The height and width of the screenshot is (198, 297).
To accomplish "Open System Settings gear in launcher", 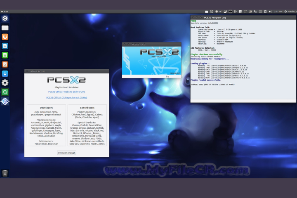I will click(x=5, y=83).
